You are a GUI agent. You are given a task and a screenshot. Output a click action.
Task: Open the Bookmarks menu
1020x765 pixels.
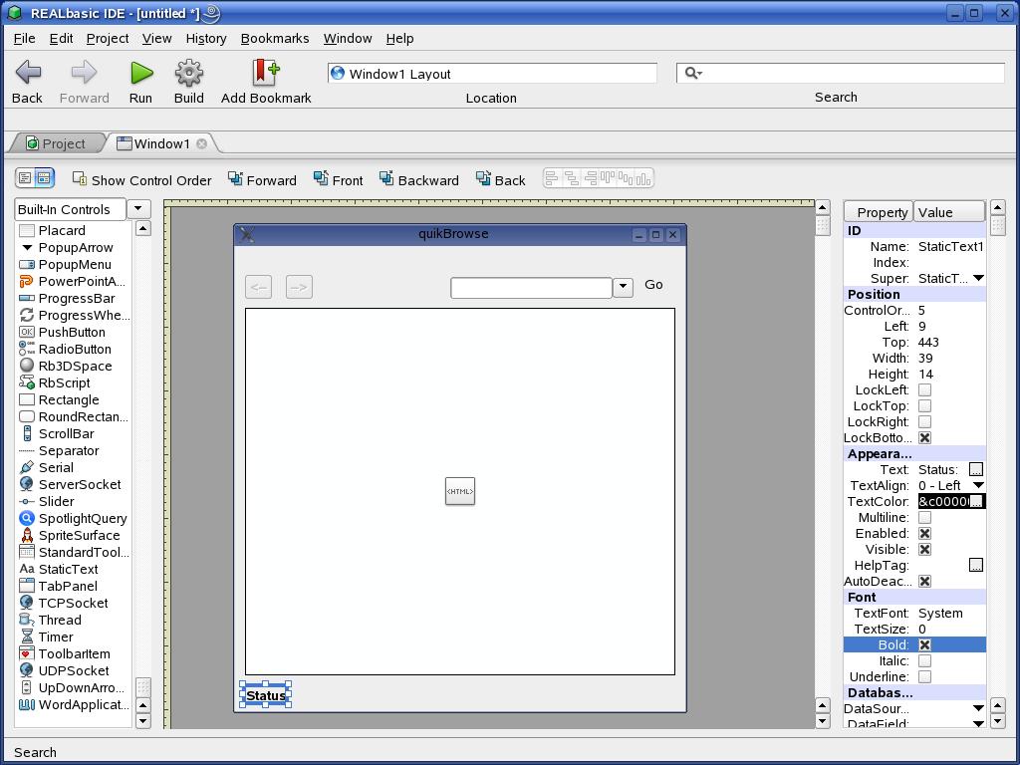275,39
